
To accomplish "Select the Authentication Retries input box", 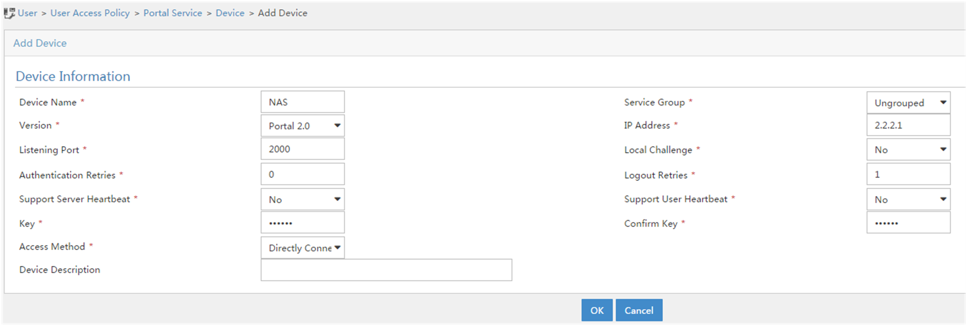I will coord(302,174).
